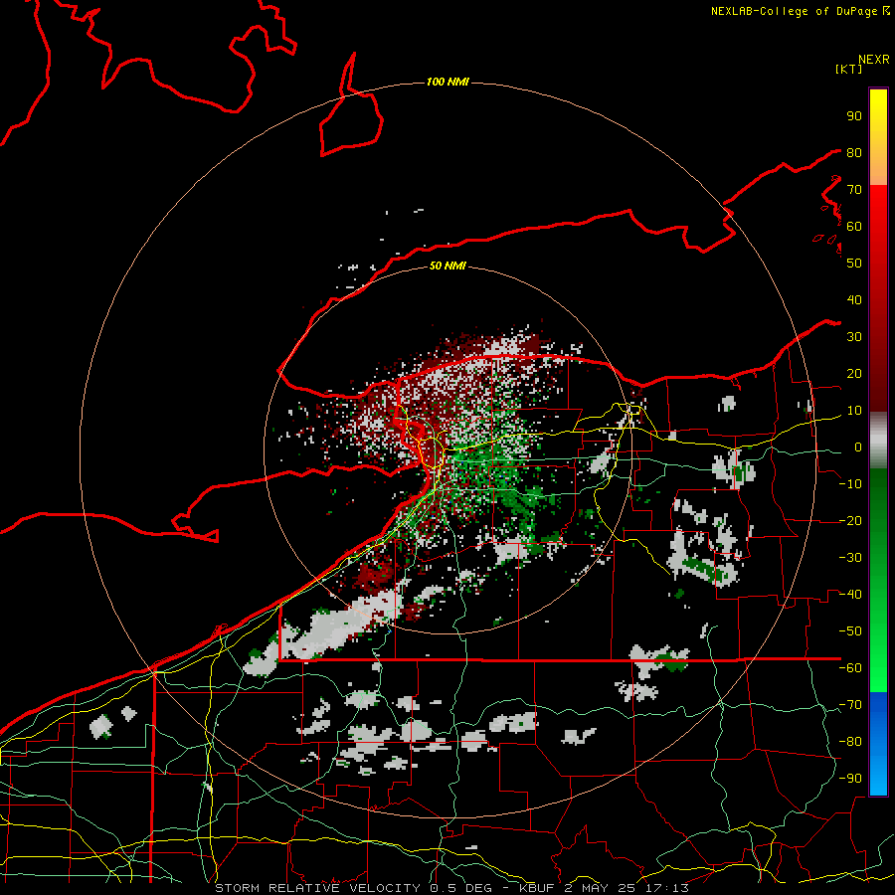Click the -20 value on the velocity scale

pos(850,521)
